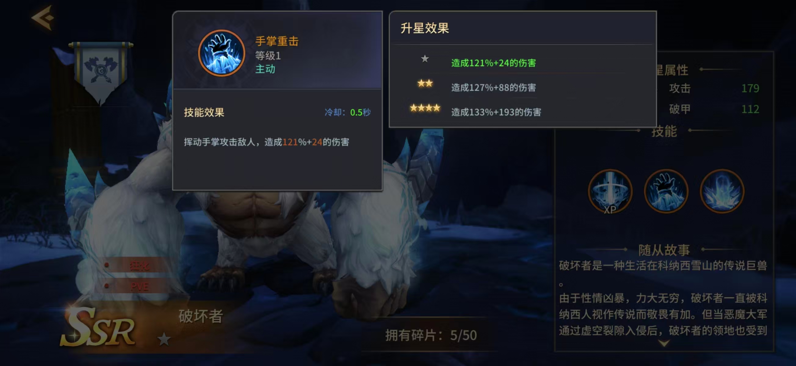Tap the 攻击 179 attribute row
This screenshot has height=366, width=796.
click(x=714, y=88)
